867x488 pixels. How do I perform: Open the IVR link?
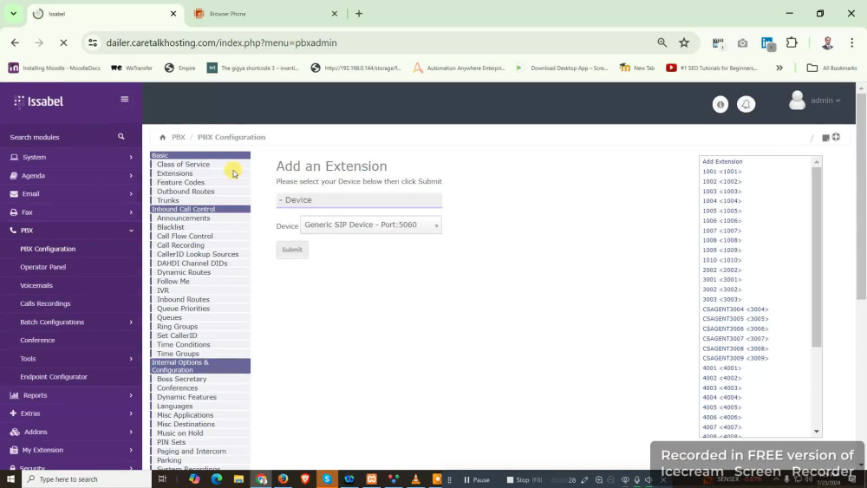pos(163,290)
